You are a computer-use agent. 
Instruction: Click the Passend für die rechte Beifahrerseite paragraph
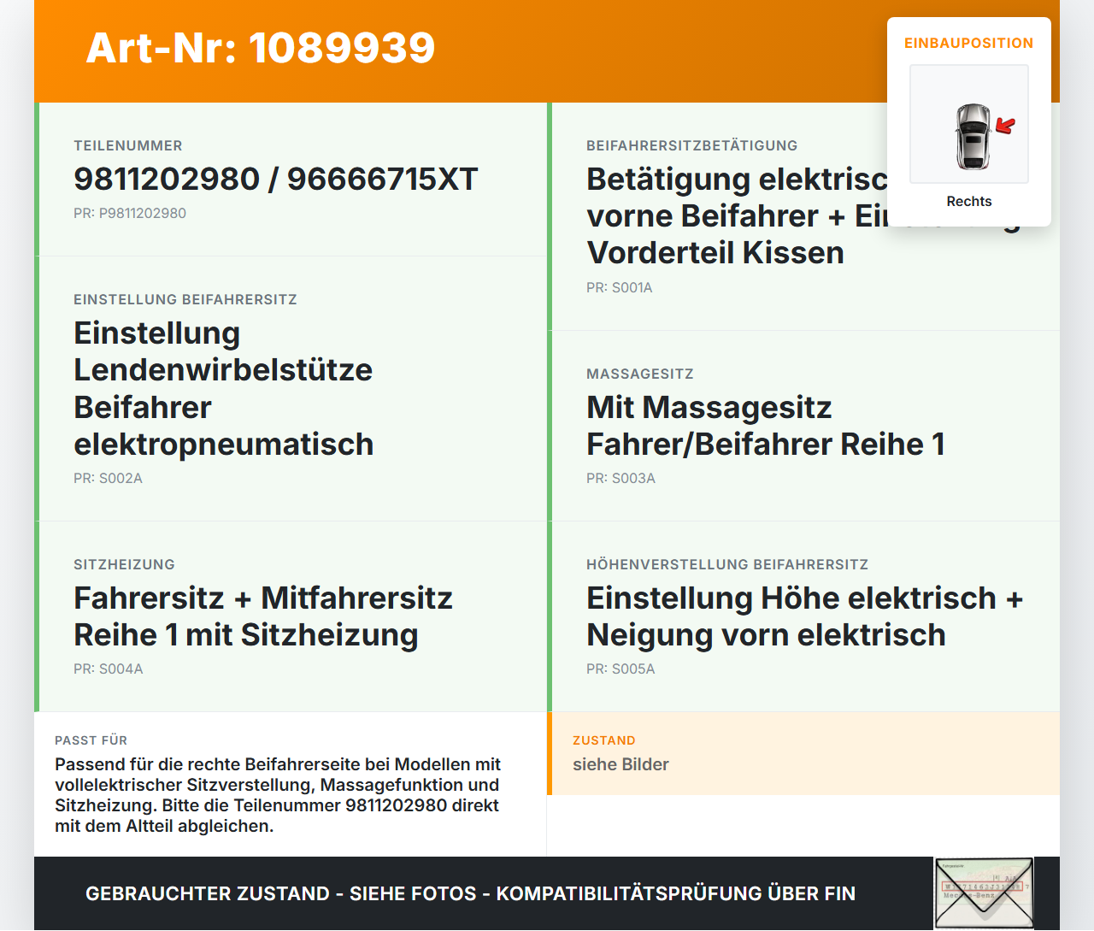click(x=278, y=795)
